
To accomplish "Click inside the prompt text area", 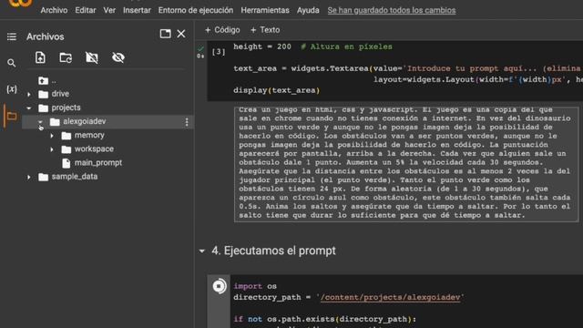I will (406, 164).
